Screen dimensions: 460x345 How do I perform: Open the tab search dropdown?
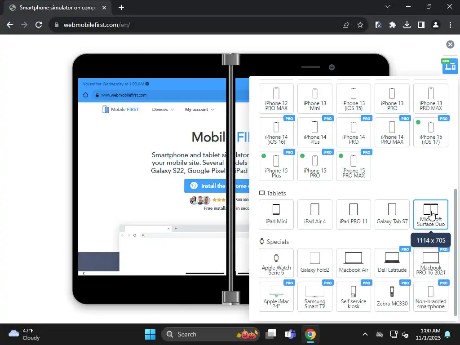point(388,6)
